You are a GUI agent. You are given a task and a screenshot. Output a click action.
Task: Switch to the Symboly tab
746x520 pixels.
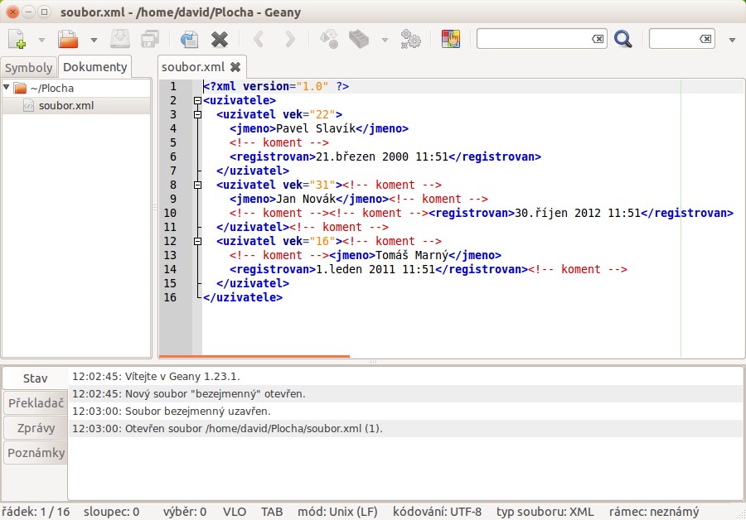(x=28, y=67)
